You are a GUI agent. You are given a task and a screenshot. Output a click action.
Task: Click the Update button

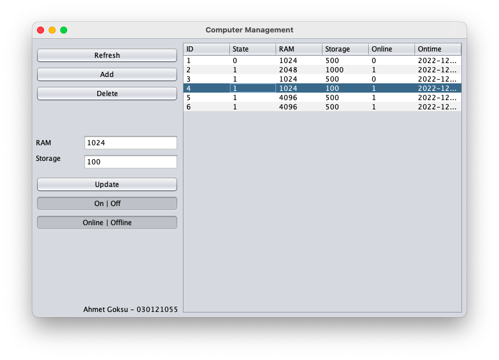click(107, 184)
